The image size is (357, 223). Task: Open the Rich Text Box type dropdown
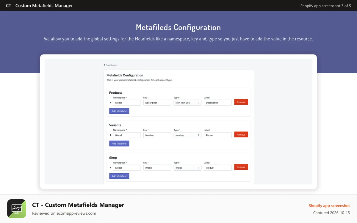point(187,103)
